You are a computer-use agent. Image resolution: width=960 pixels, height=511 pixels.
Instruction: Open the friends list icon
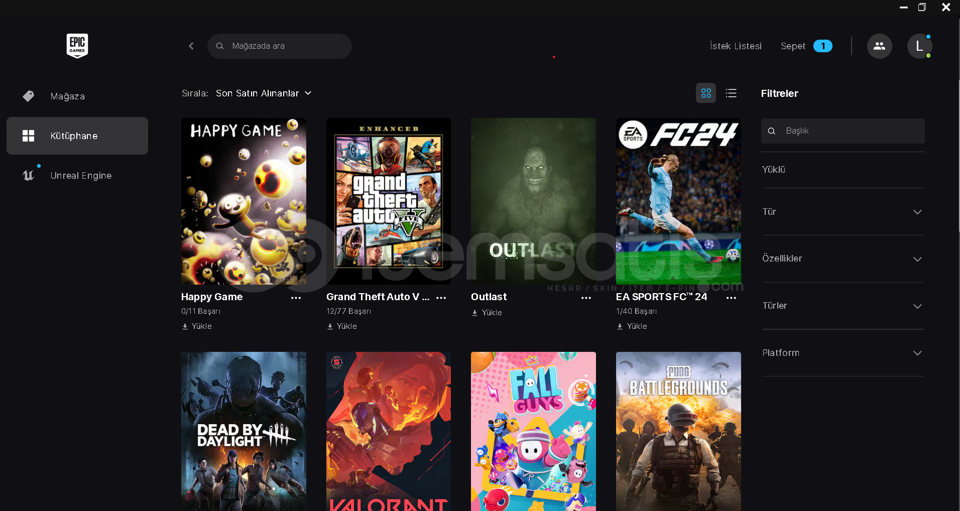tap(879, 46)
